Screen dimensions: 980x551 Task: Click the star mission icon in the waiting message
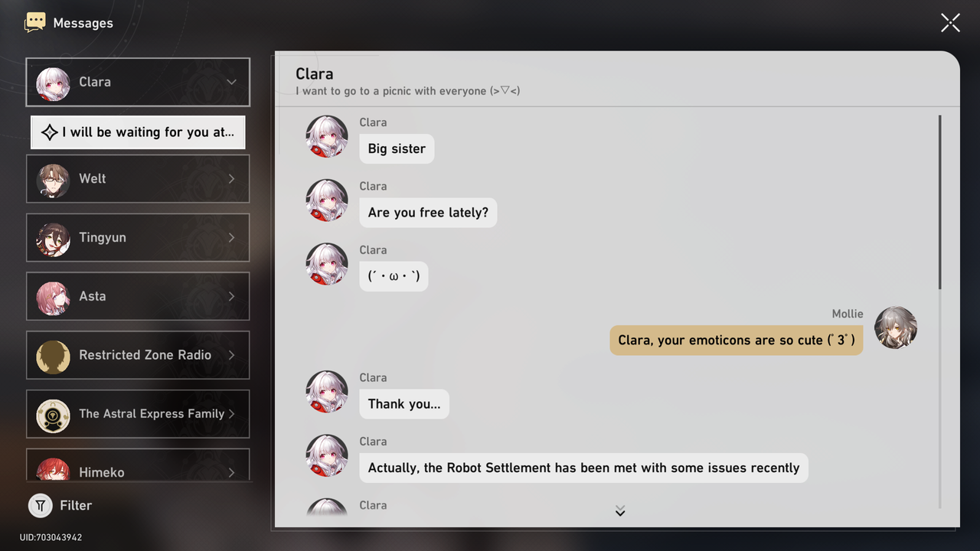pyautogui.click(x=49, y=132)
